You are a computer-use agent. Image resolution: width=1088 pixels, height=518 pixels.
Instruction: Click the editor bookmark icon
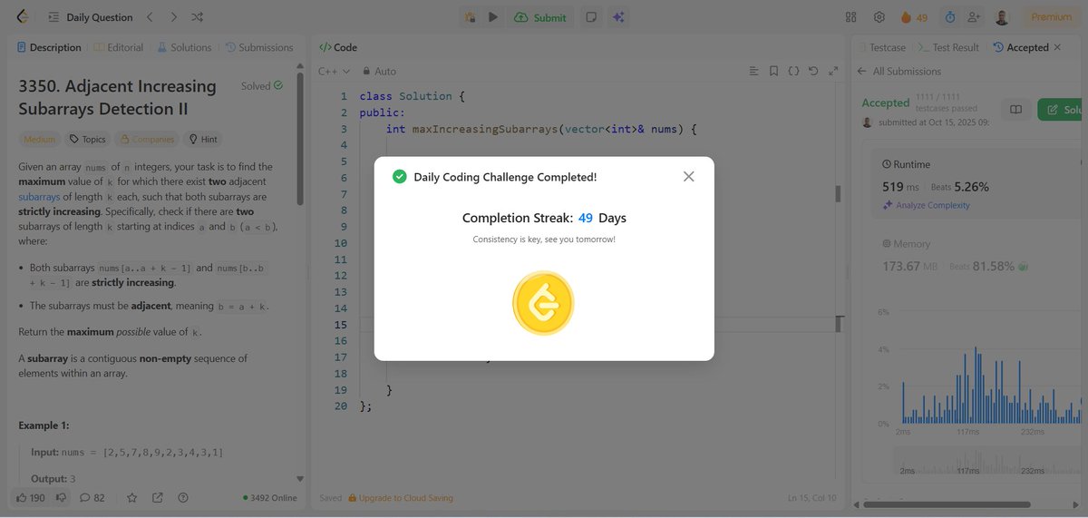click(773, 71)
